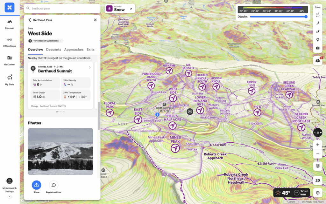Open the photo camera tool

(x=317, y=48)
